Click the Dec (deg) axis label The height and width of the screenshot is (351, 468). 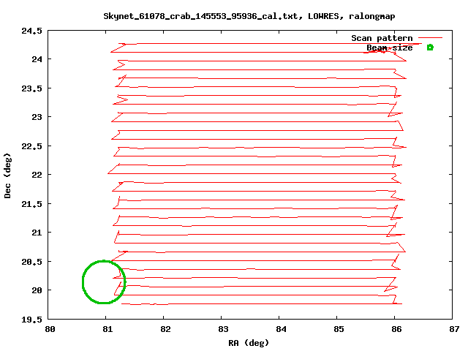point(8,175)
